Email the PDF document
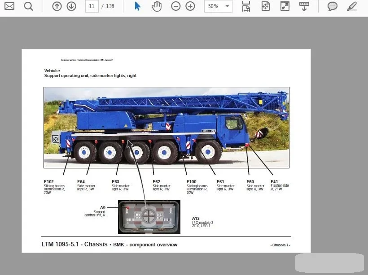The width and height of the screenshot is (368, 275). pos(9,6)
